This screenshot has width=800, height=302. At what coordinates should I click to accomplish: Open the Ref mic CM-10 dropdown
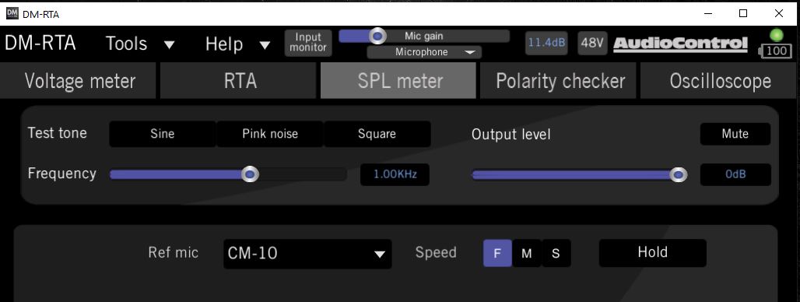point(307,254)
